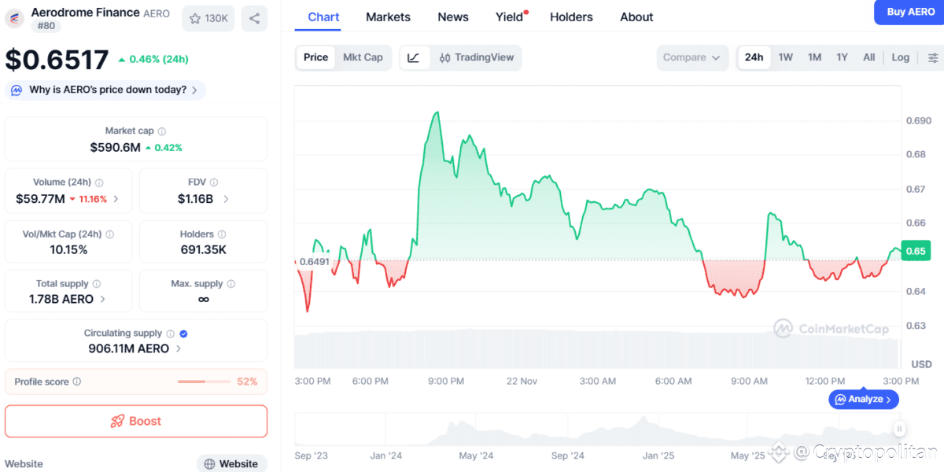This screenshot has height=472, width=944.
Task: Open chart settings sliders icon
Action: [x=933, y=57]
